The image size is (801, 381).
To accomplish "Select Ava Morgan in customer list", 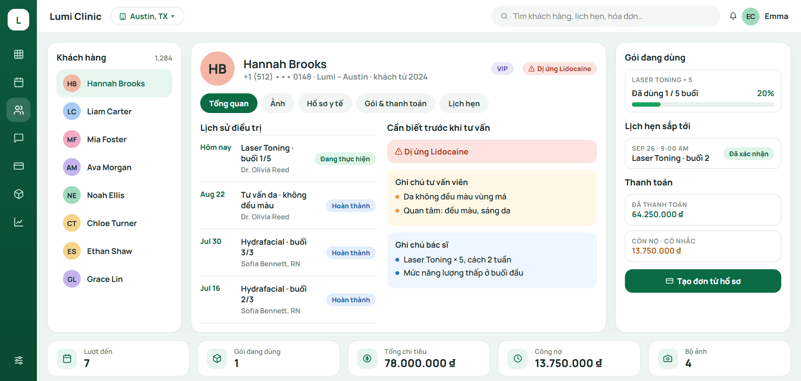I will pyautogui.click(x=114, y=167).
